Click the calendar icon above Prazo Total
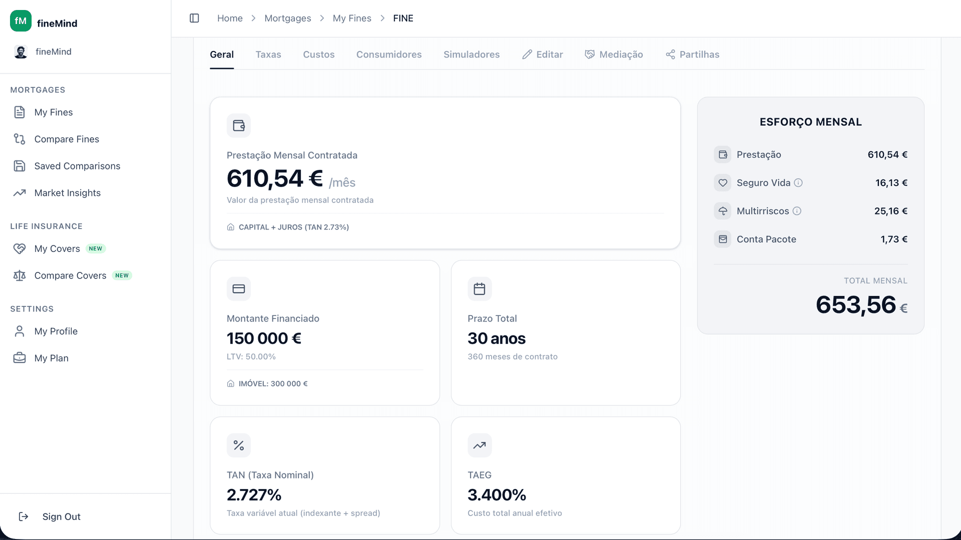 point(479,289)
